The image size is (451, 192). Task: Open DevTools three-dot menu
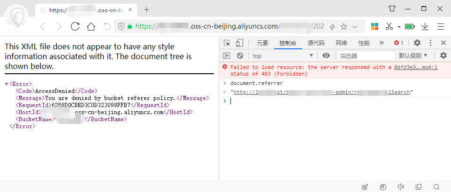coord(430,43)
